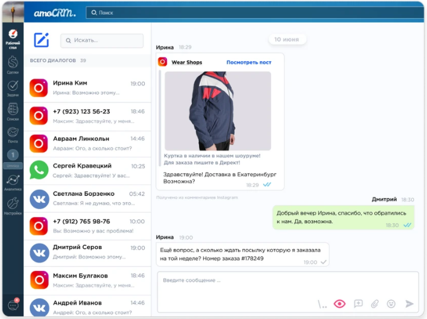Image resolution: width=427 pixels, height=319 pixels.
Task: Click the top Поиск search bar
Action: pyautogui.click(x=255, y=12)
